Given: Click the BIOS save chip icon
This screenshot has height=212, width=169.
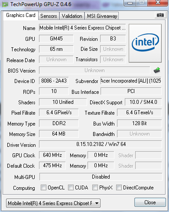Looking at the screenshot, I should tap(157, 70).
